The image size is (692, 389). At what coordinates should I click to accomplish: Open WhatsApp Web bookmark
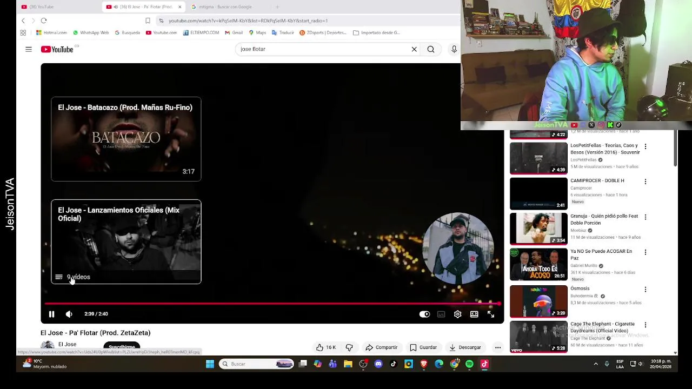pyautogui.click(x=91, y=32)
